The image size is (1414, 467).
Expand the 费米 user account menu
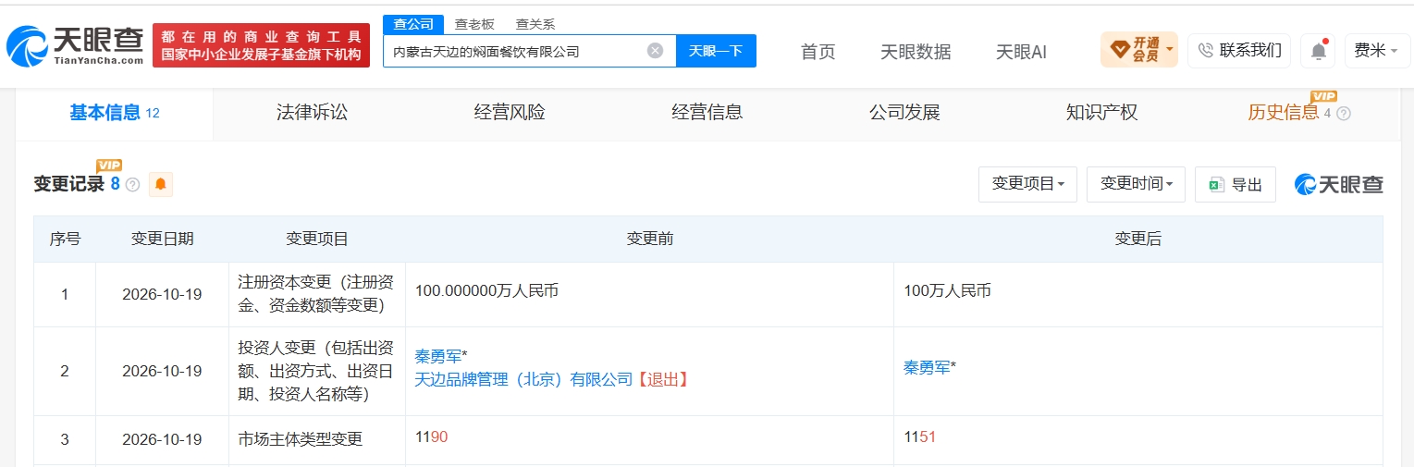(1376, 51)
